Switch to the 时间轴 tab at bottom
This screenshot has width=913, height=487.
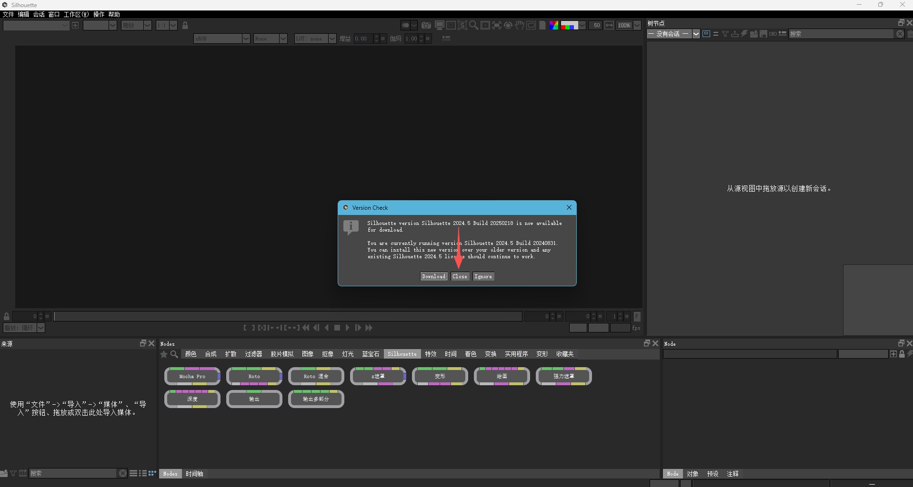pyautogui.click(x=194, y=474)
